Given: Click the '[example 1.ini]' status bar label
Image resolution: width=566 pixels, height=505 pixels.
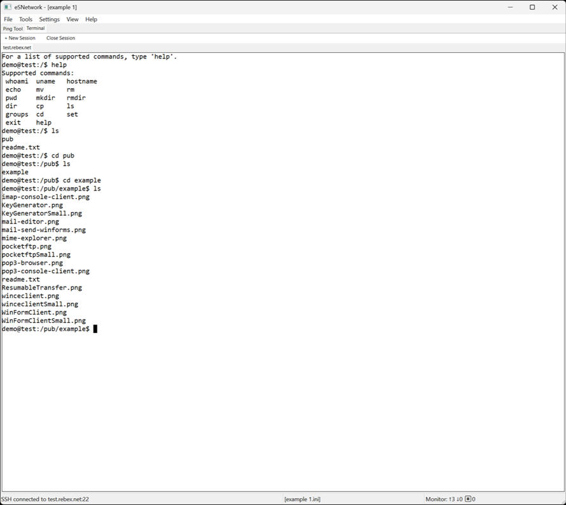Looking at the screenshot, I should pos(302,499).
